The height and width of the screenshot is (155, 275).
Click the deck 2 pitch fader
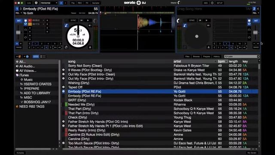coord(255,33)
